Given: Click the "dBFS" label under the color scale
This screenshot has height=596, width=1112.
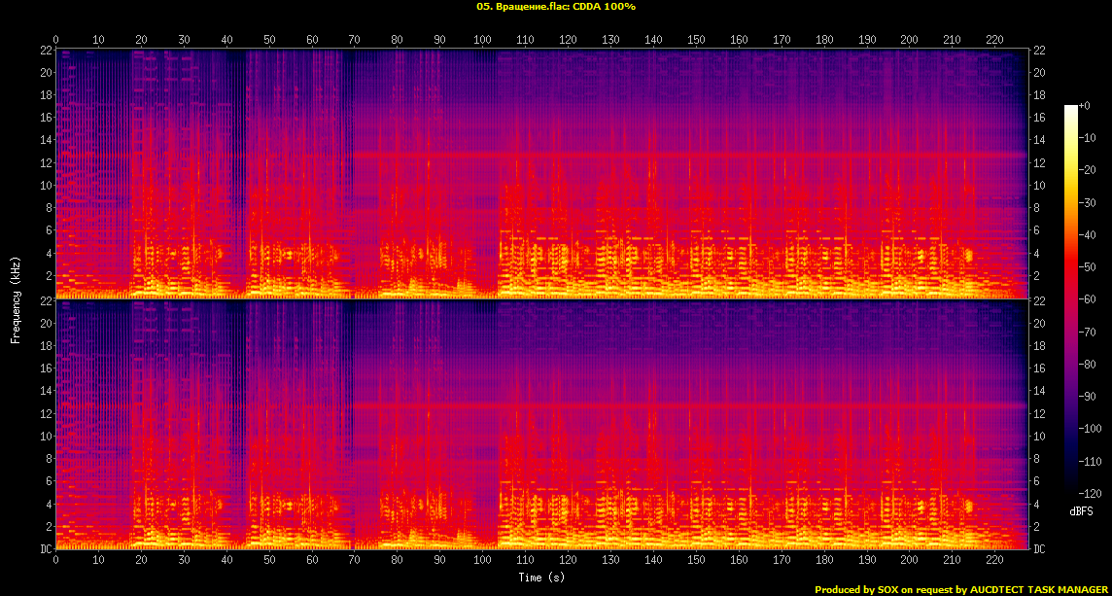Looking at the screenshot, I should 1081,511.
